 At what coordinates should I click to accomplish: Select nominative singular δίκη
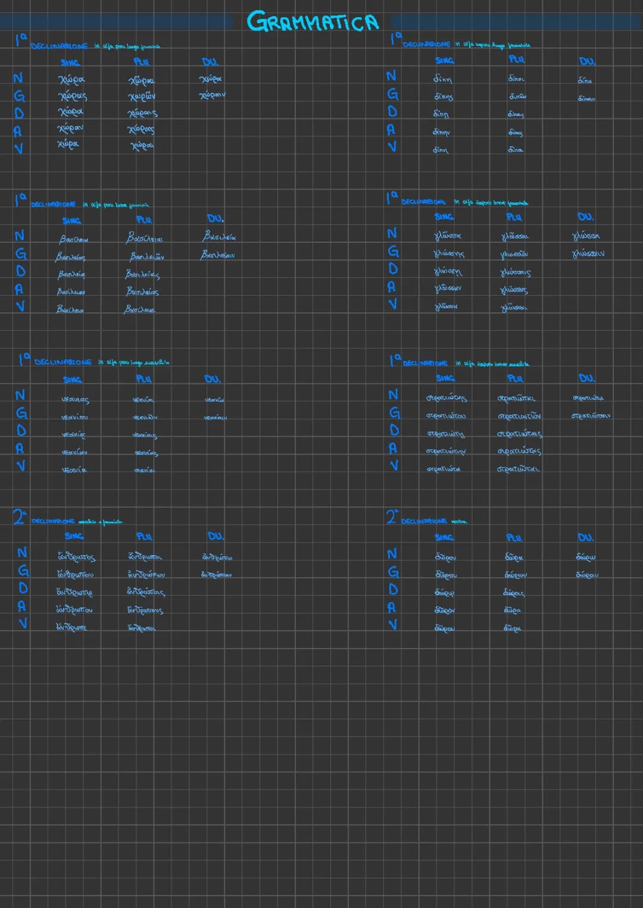[442, 79]
